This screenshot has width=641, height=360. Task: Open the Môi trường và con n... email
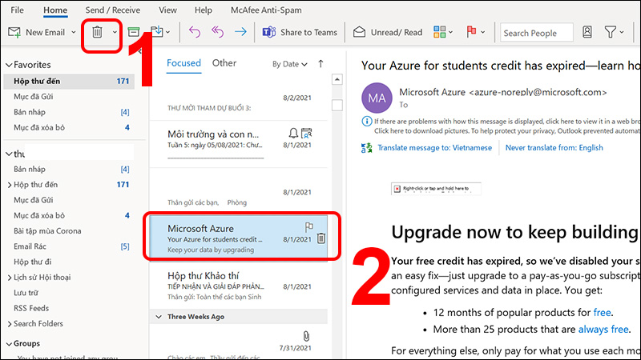point(239,143)
